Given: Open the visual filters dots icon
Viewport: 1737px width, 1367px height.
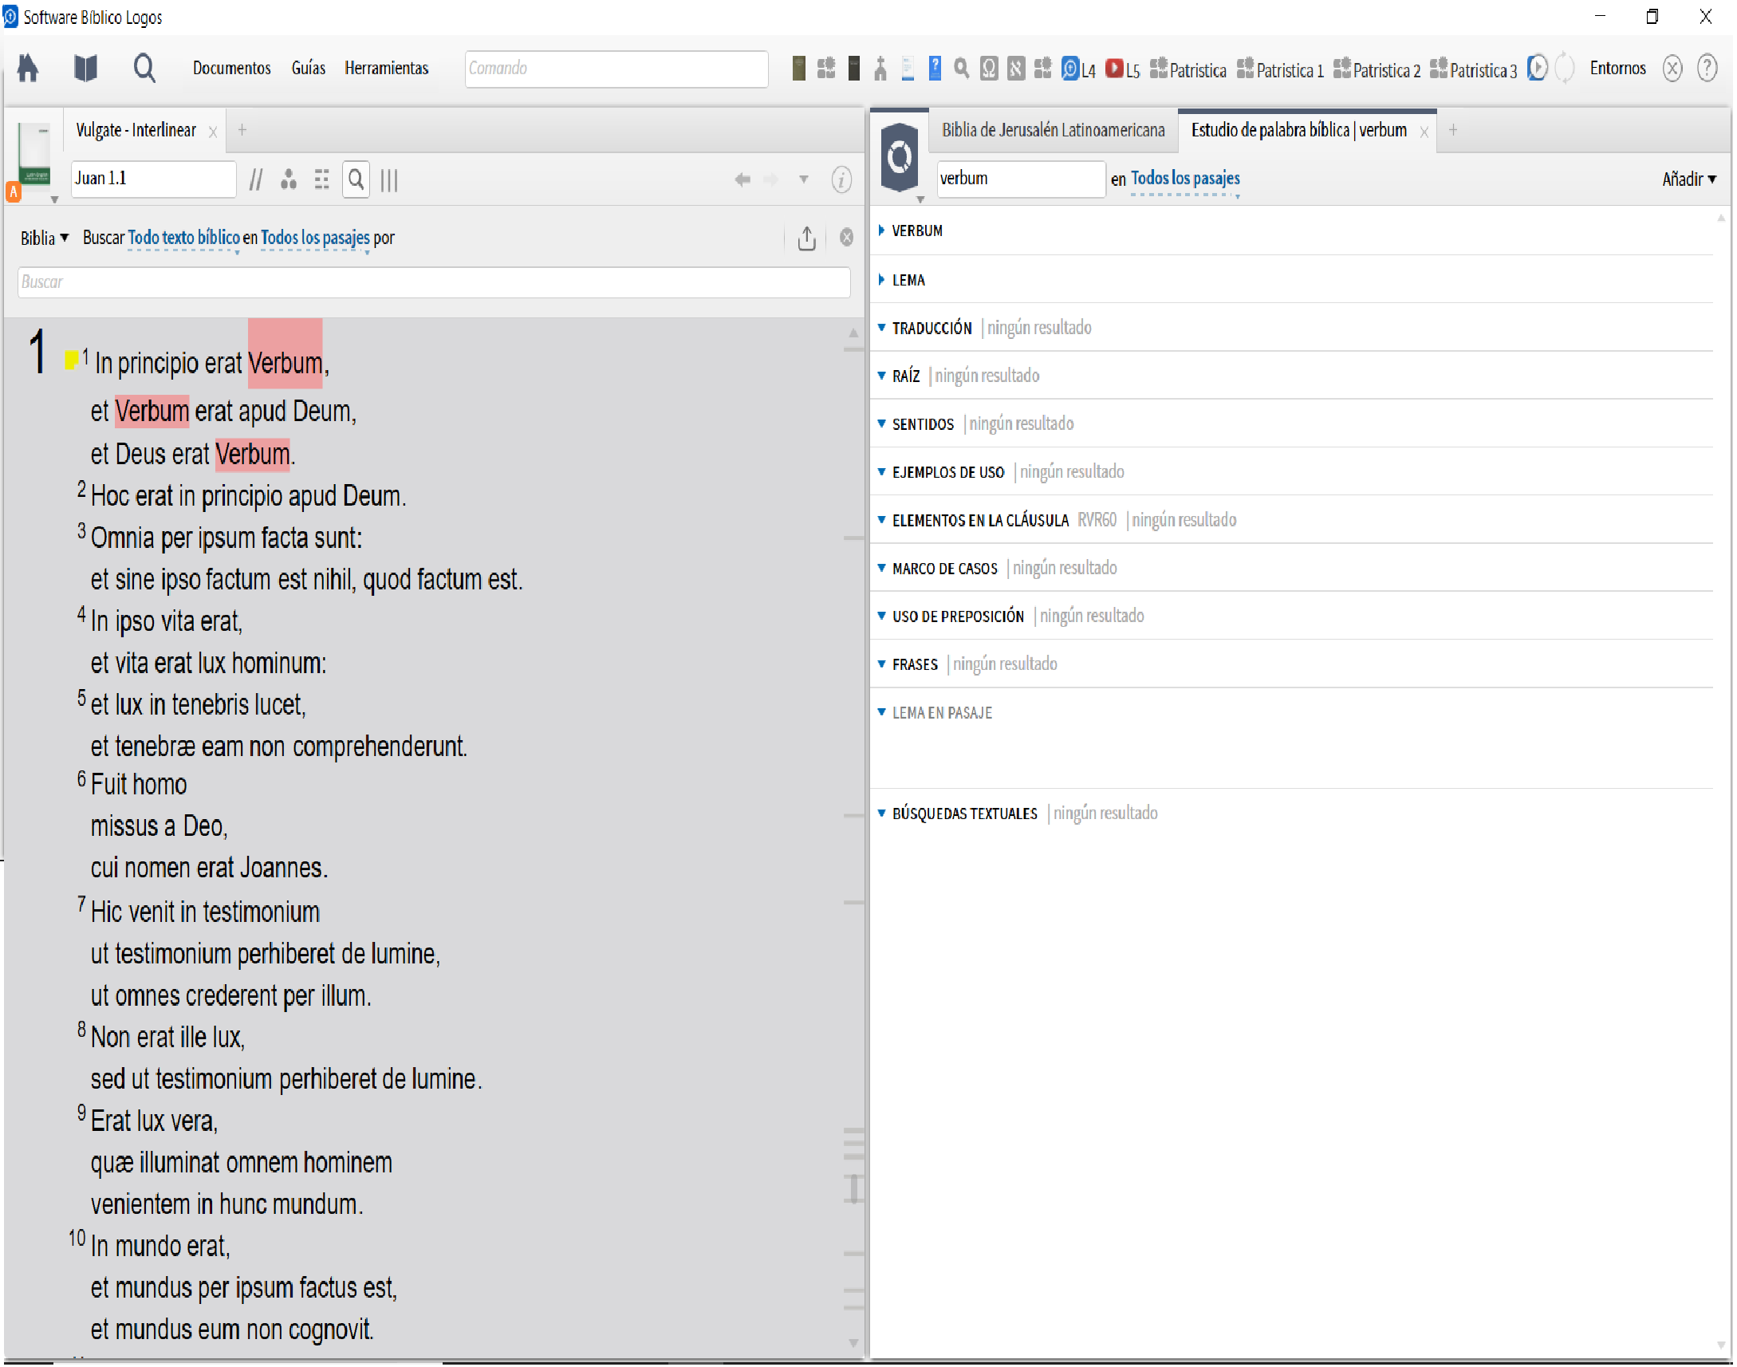Looking at the screenshot, I should click(x=289, y=179).
